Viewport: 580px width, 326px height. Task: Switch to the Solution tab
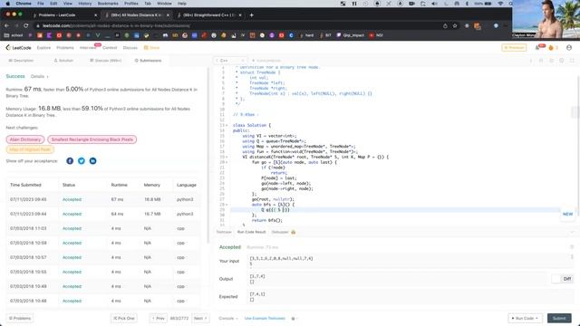click(x=63, y=61)
